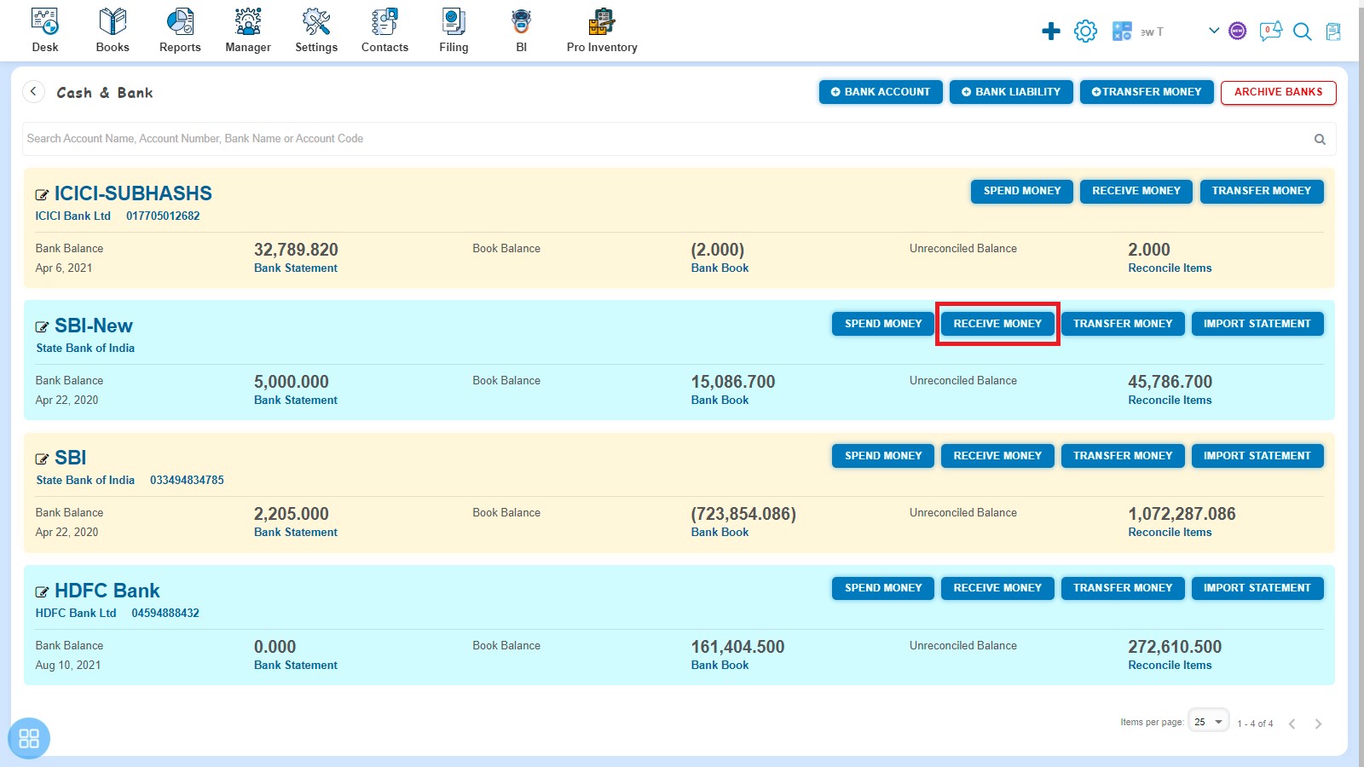Open the Pro Inventory module
1364x767 pixels.
click(x=602, y=30)
